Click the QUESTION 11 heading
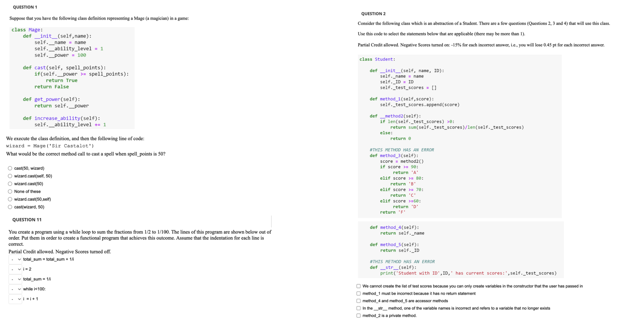619x328 pixels. (x=27, y=220)
